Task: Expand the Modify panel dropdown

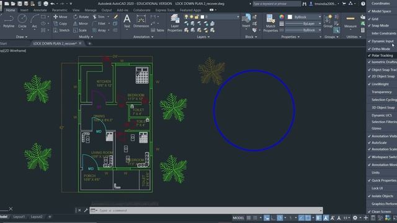Action: tap(86, 37)
